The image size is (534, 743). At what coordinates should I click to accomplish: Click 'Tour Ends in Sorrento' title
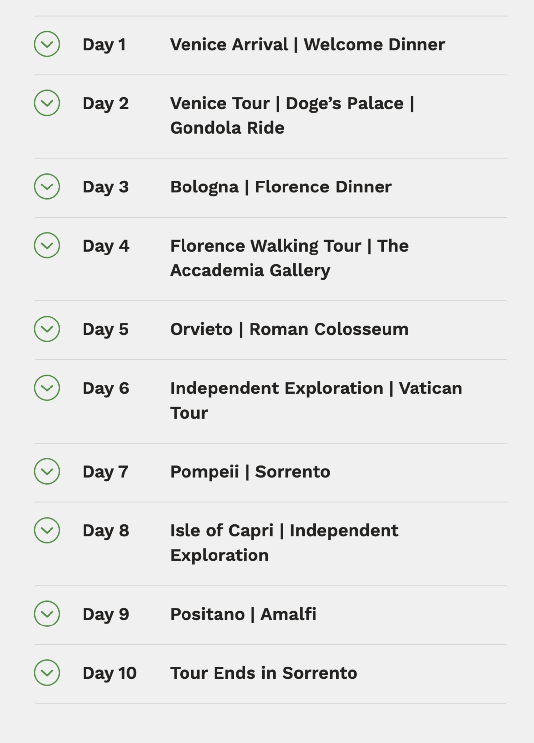(263, 673)
